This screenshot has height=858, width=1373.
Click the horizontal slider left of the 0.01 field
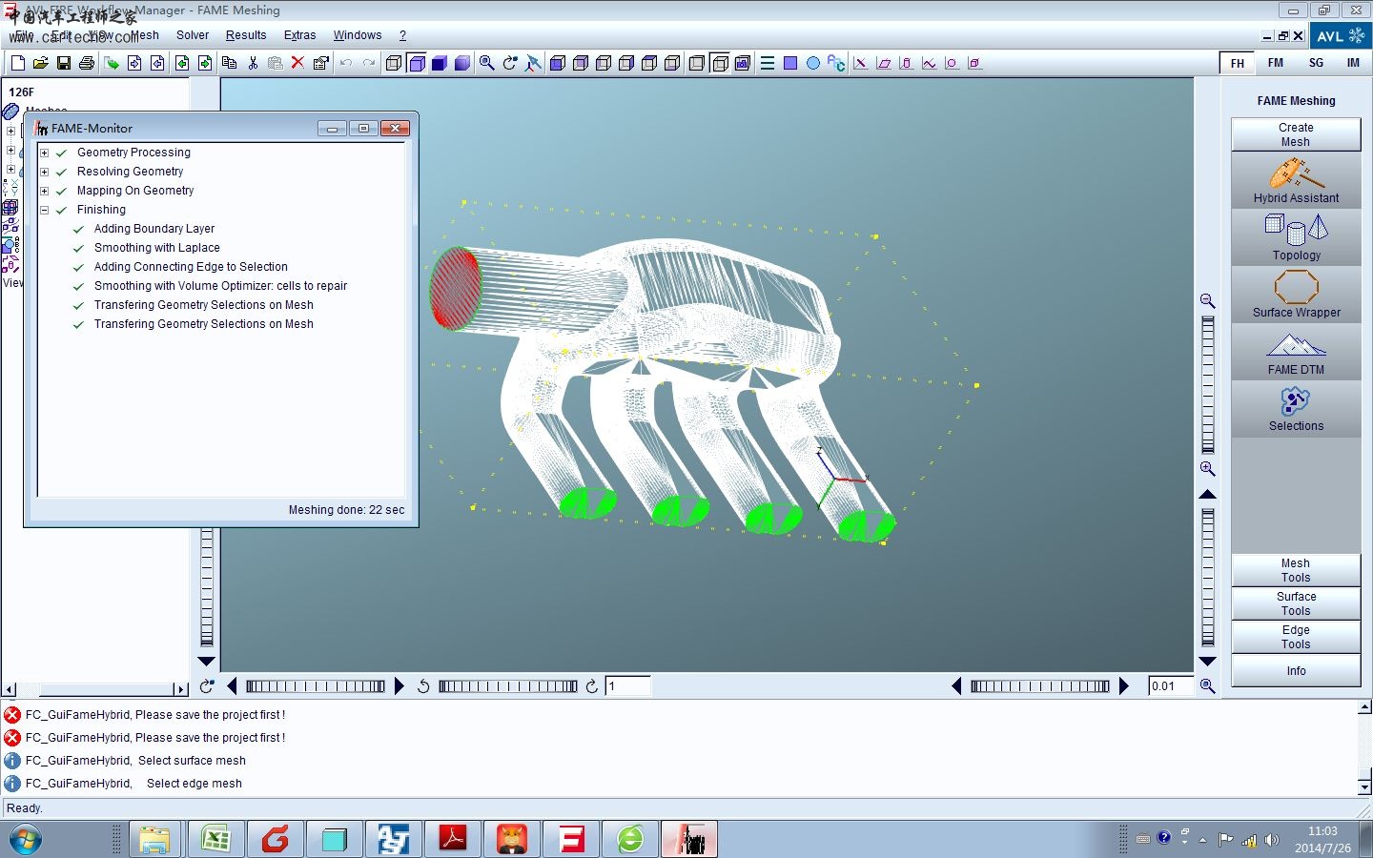pos(1040,686)
